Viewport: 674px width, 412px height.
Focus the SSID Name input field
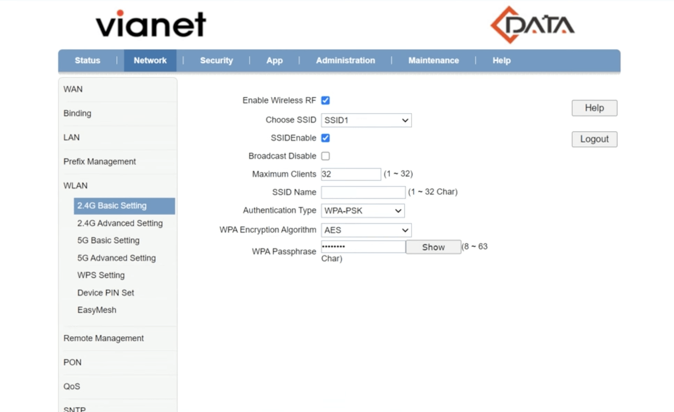[363, 192]
